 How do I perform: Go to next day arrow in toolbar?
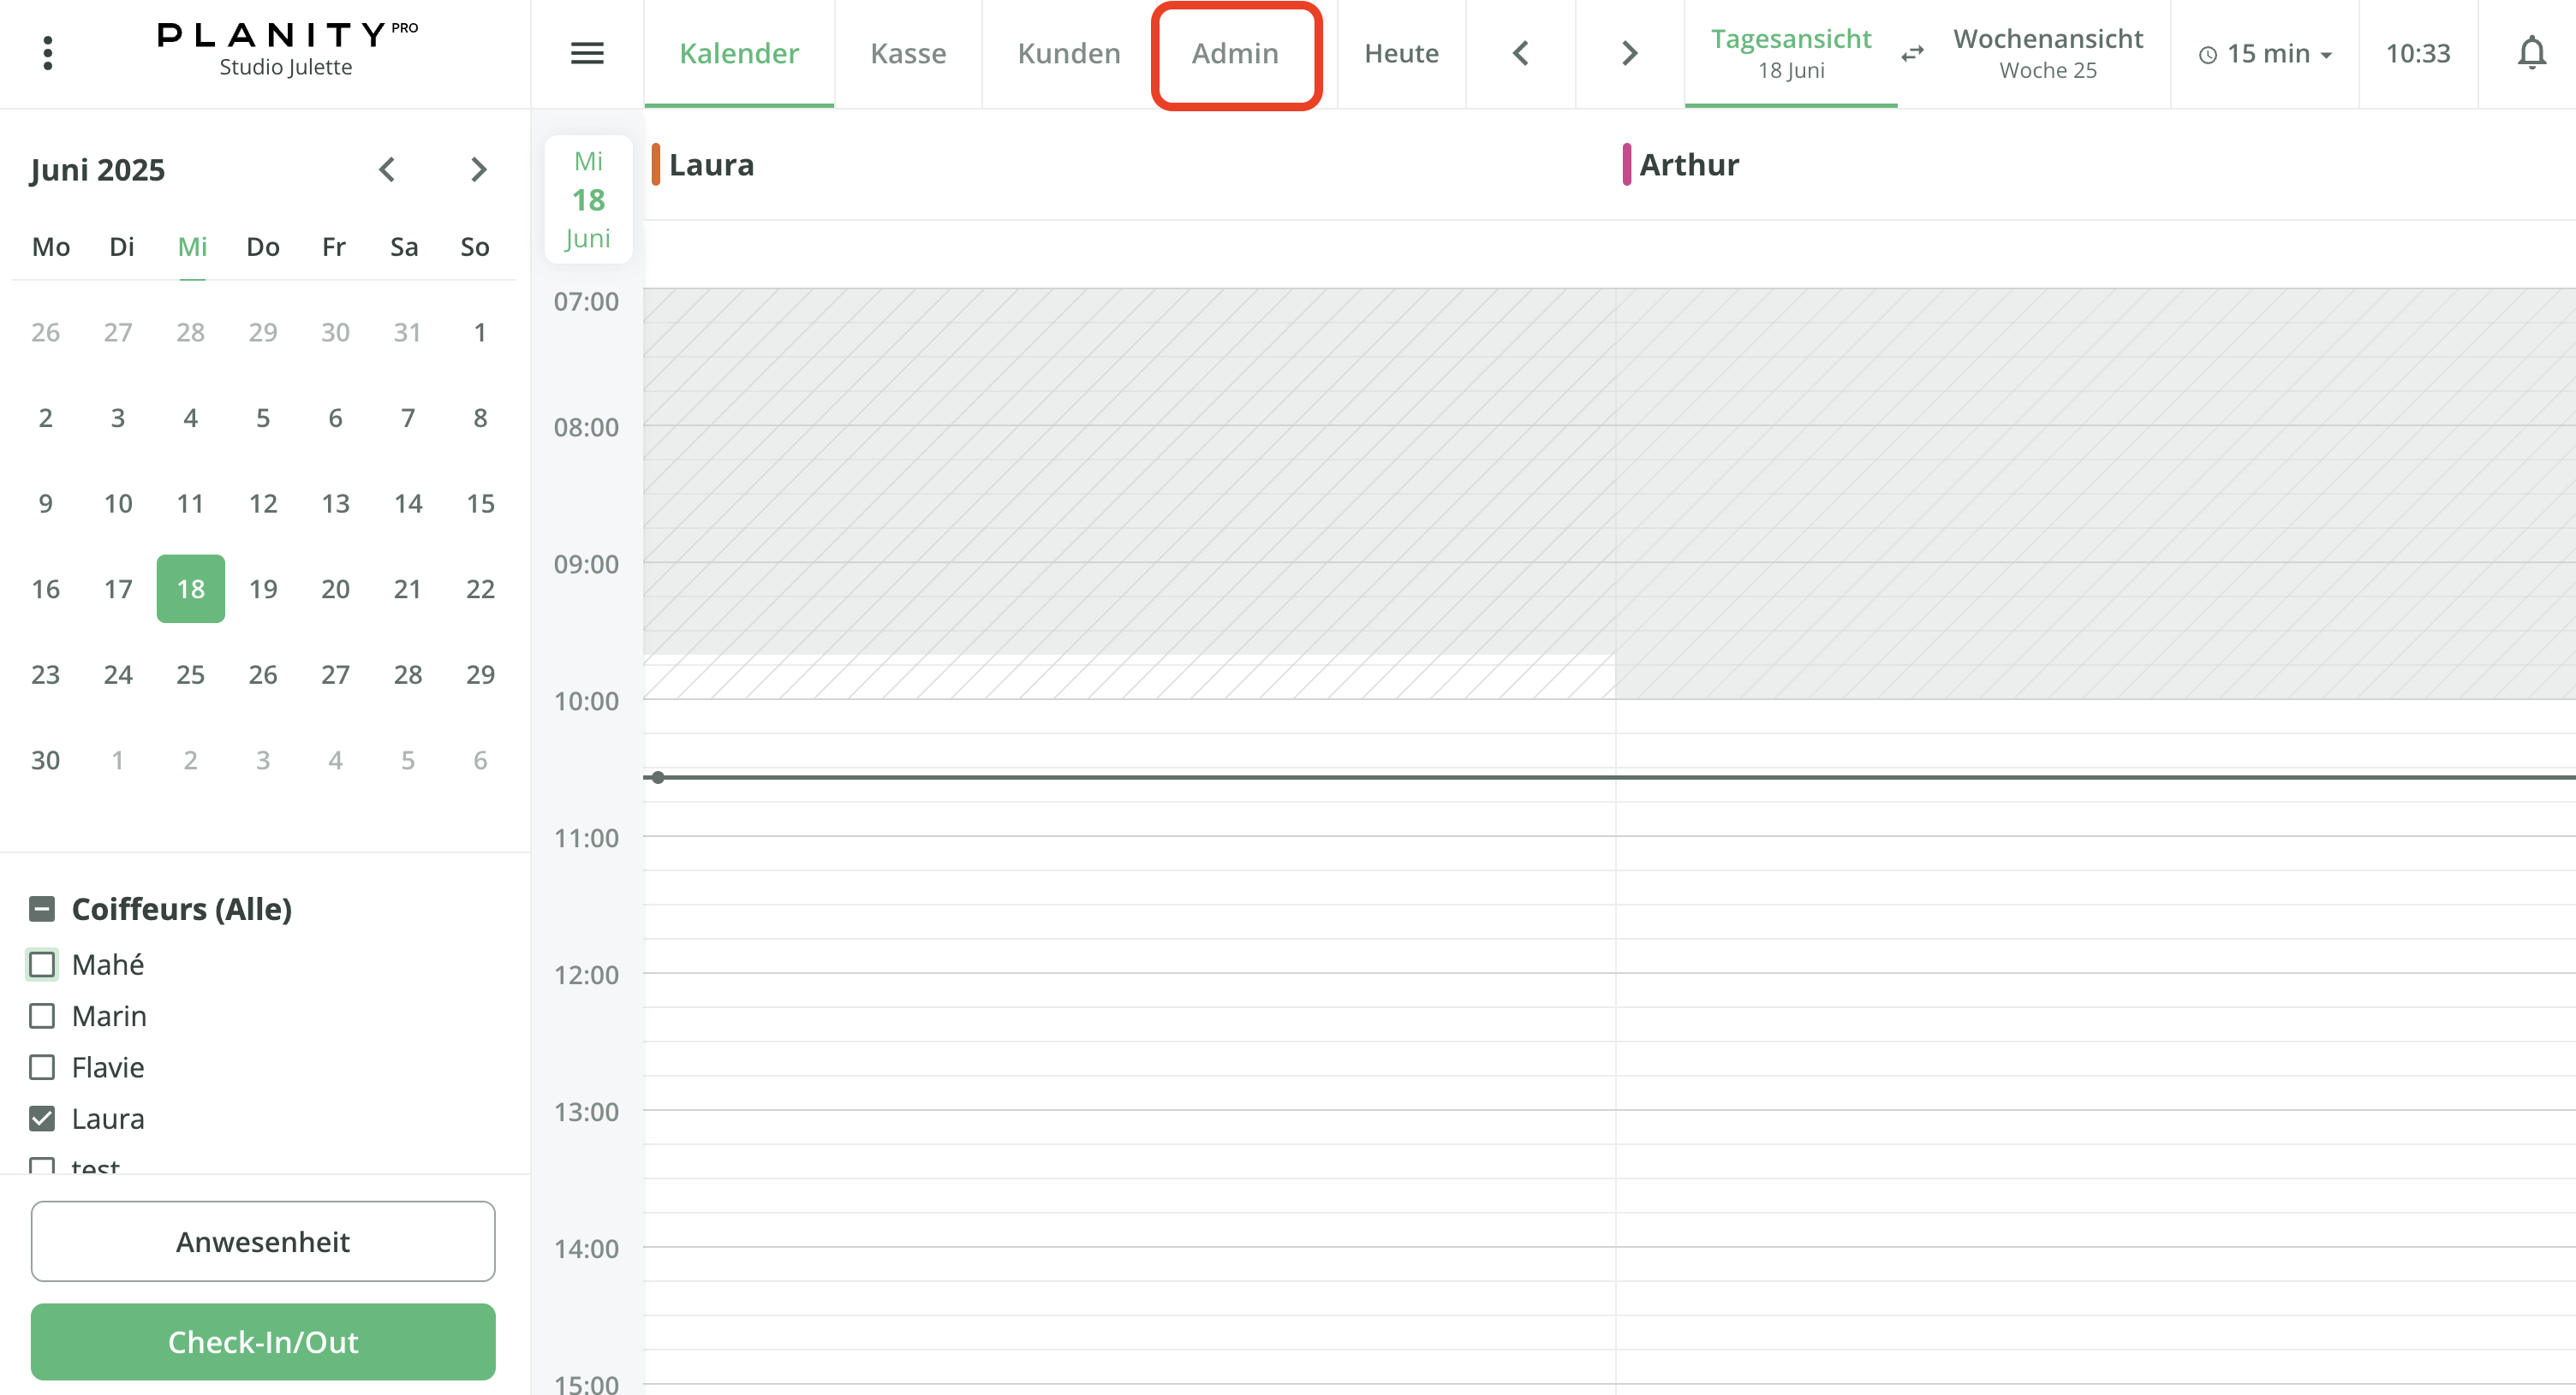(1629, 53)
